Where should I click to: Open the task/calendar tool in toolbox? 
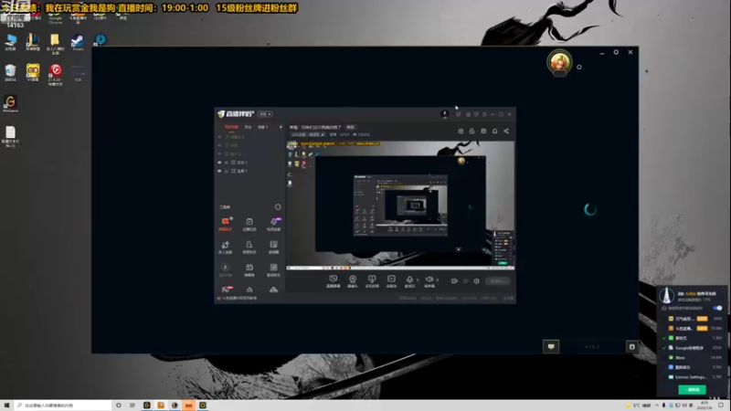[249, 224]
